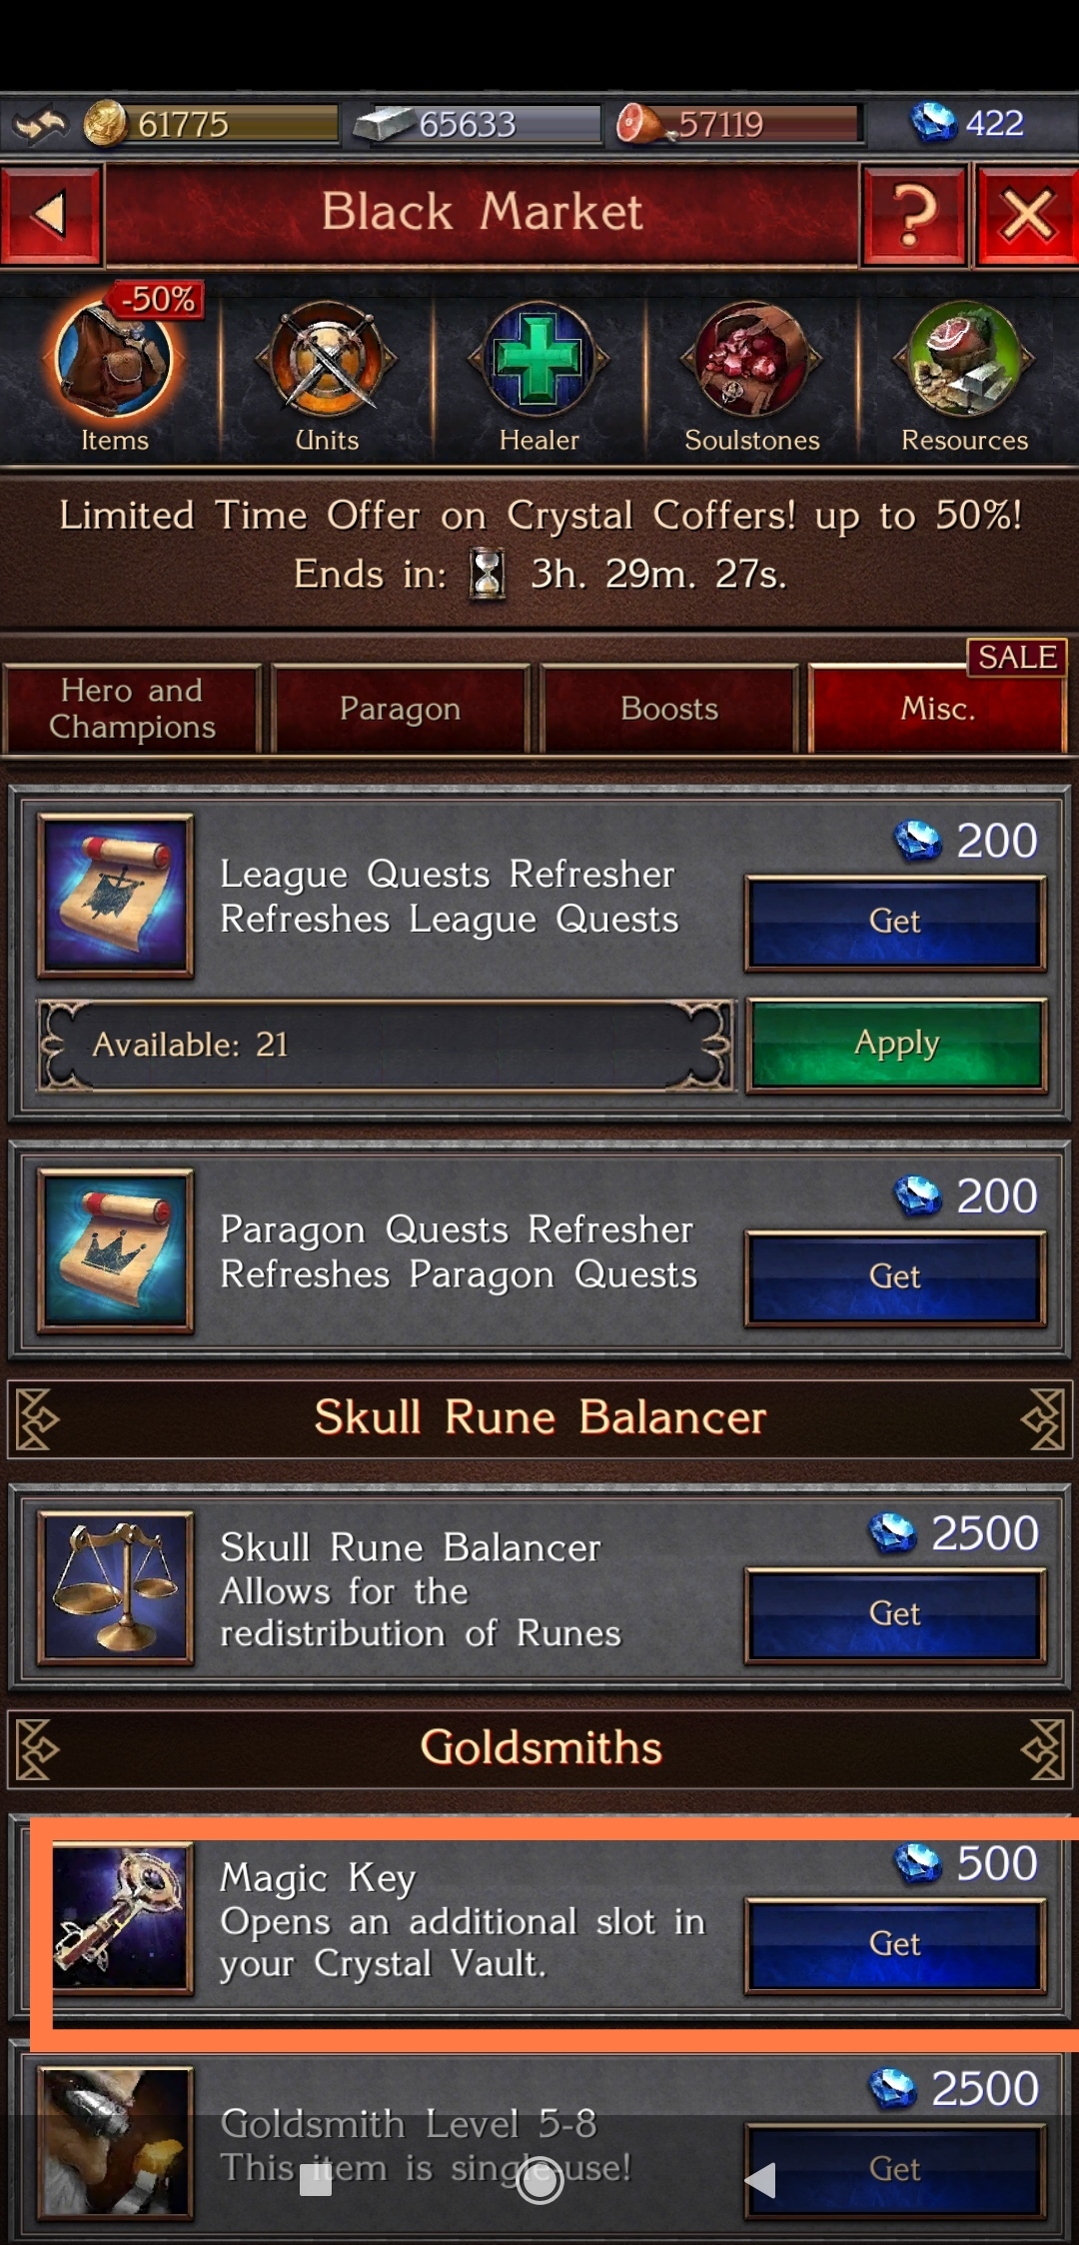
Task: Apply an available League Quests Refresher
Action: (896, 1045)
